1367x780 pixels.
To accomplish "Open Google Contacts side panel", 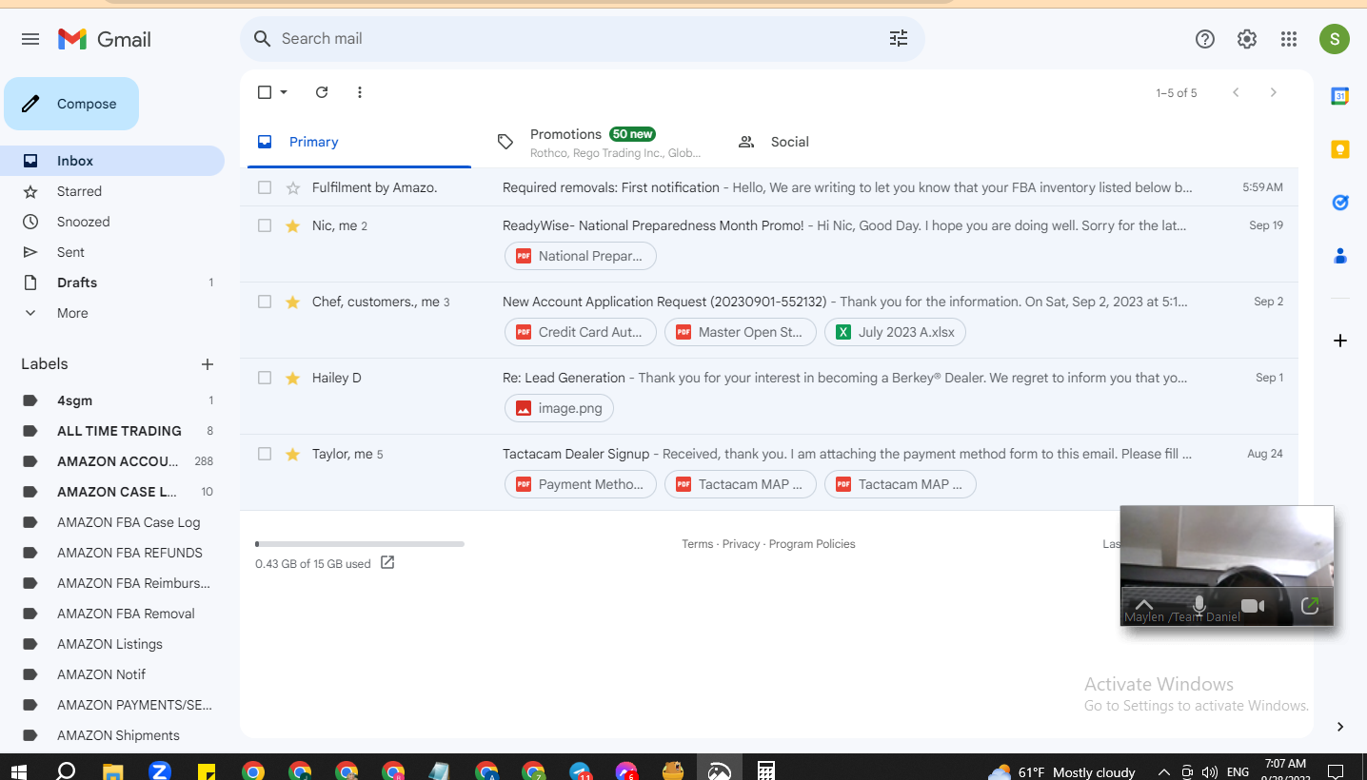I will [1340, 256].
